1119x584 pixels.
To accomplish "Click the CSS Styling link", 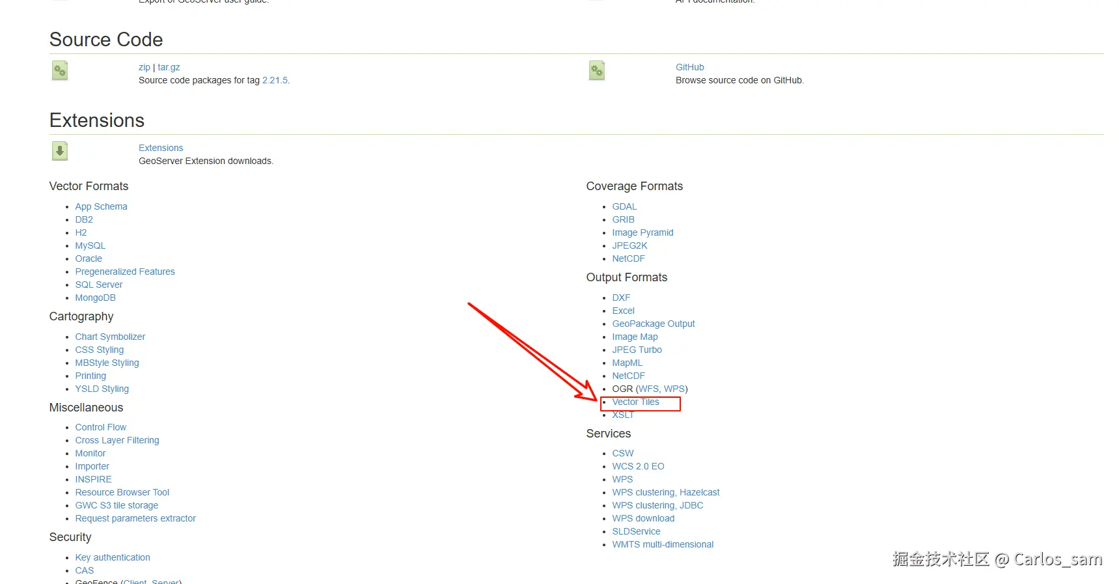I will click(x=99, y=350).
